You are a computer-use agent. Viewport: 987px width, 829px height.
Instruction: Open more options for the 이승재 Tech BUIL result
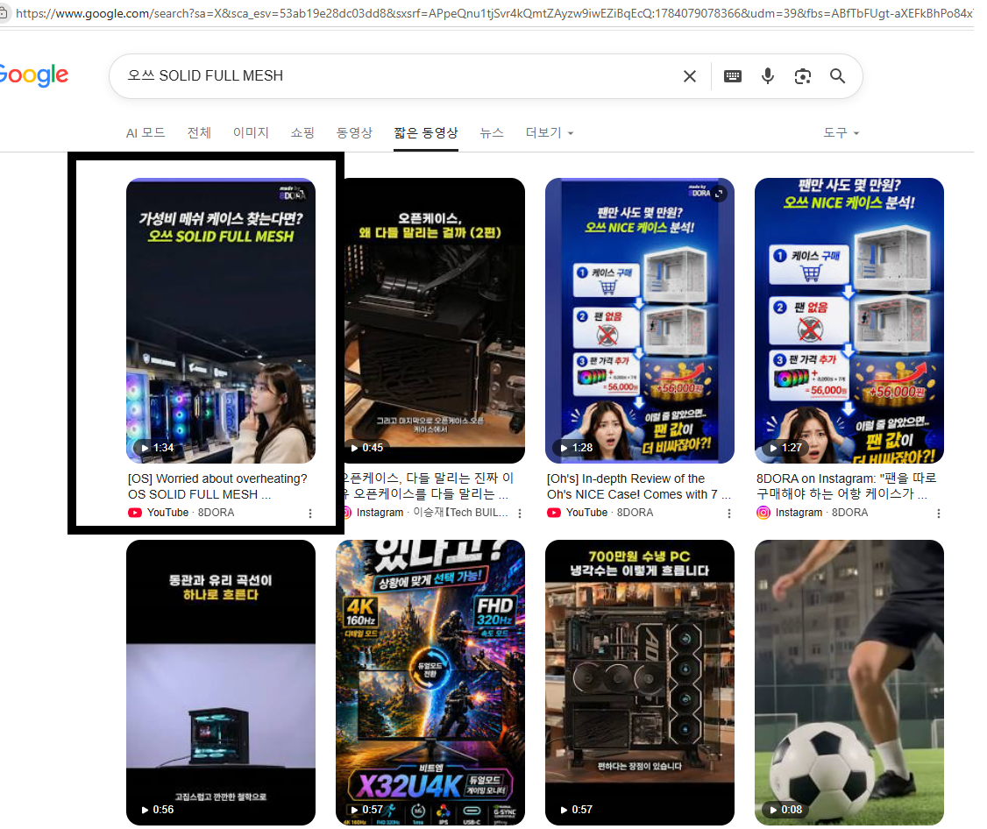click(x=519, y=514)
